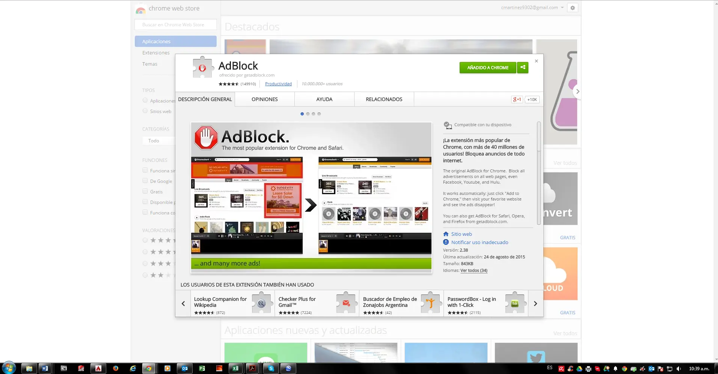Select the top star rating radio button

[145, 240]
